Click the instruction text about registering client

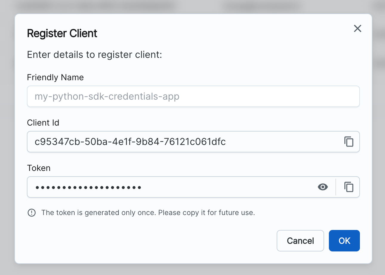tap(94, 55)
